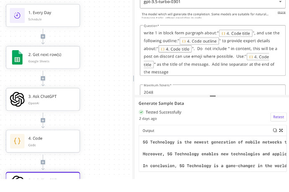
Task: Expand the output to fullscreen view
Action: [x=281, y=131]
